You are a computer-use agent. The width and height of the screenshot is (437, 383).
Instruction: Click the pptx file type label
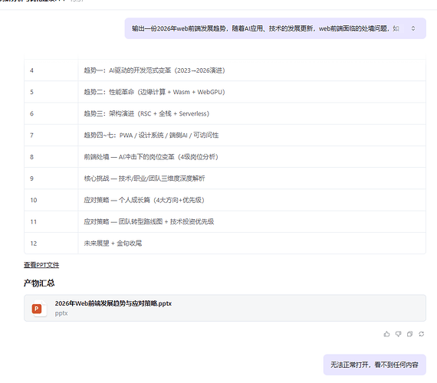pyautogui.click(x=61, y=313)
